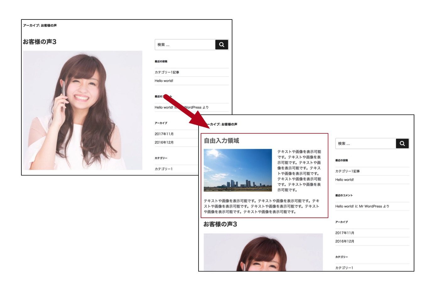Click the アーカイブ: お客様の声 heading in back page
The height and width of the screenshot is (290, 436).
coord(40,25)
